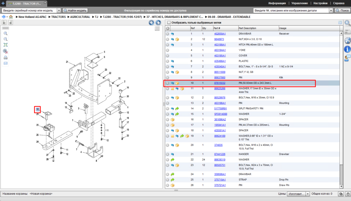Open part number 87615032 link
Image resolution: width=351 pixels, height=201 pixels.
pyautogui.click(x=220, y=83)
